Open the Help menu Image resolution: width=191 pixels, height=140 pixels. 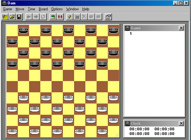click(x=86, y=9)
